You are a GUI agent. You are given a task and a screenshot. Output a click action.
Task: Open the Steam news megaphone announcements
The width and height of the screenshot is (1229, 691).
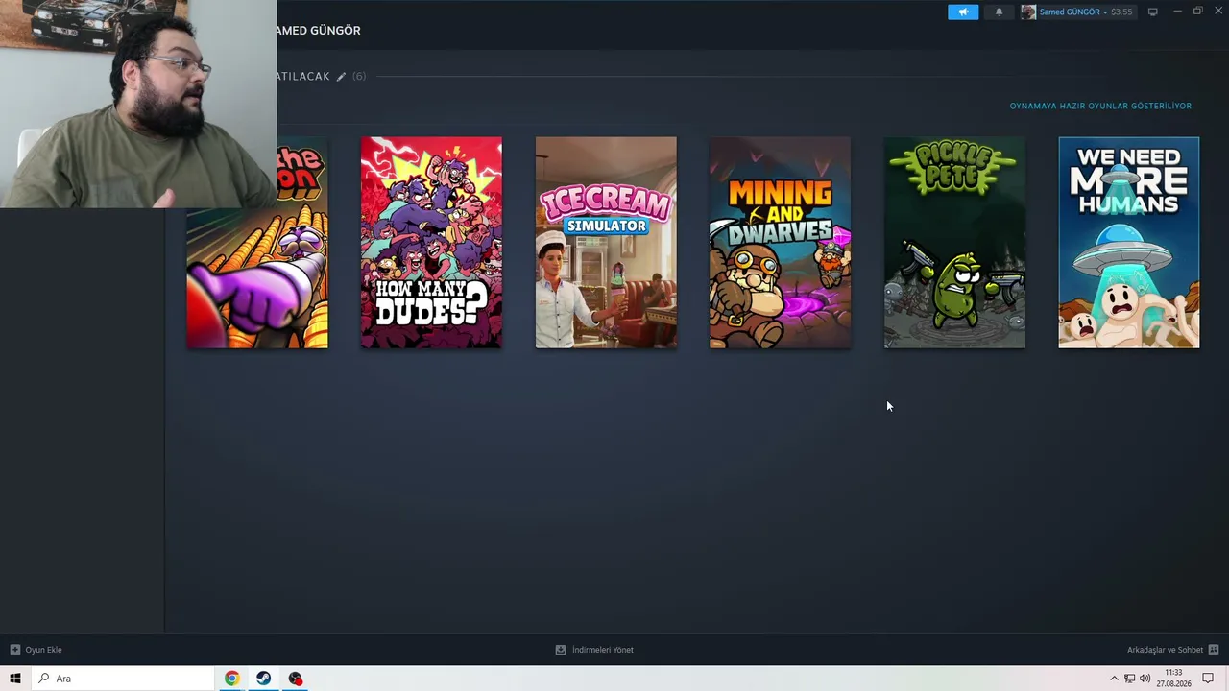pos(963,12)
